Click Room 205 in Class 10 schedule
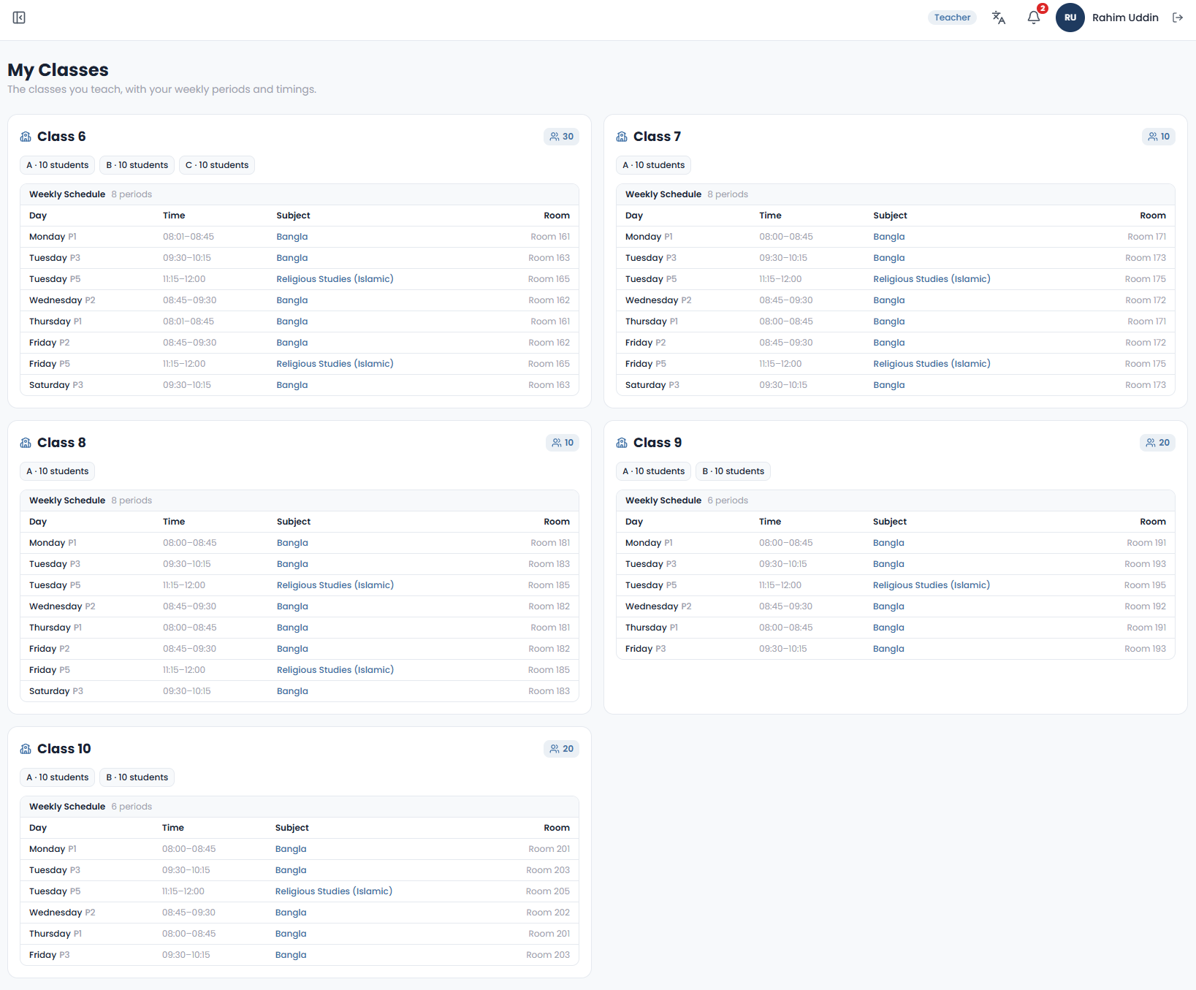 click(548, 891)
